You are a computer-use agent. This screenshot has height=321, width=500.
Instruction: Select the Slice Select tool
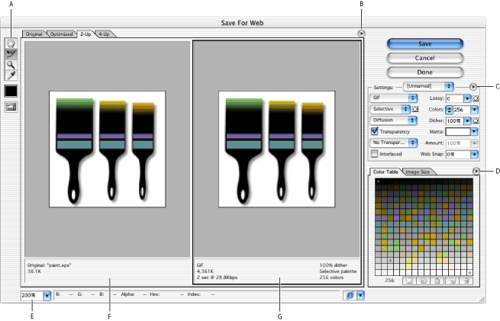[x=11, y=53]
